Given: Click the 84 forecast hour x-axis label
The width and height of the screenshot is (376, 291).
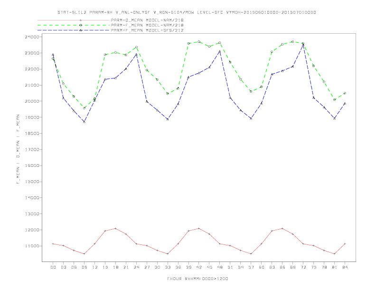Looking at the screenshot, I should pyautogui.click(x=345, y=267).
